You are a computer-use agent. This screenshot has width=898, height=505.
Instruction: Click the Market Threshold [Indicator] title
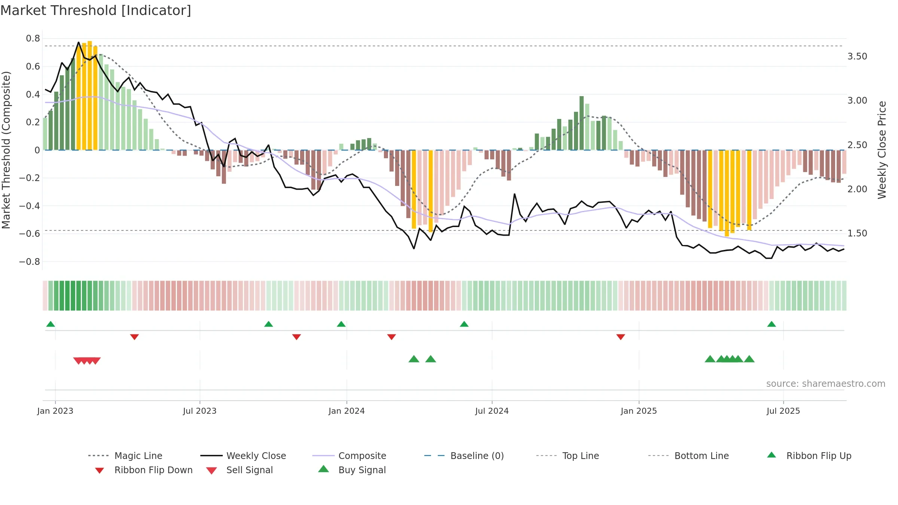point(96,10)
